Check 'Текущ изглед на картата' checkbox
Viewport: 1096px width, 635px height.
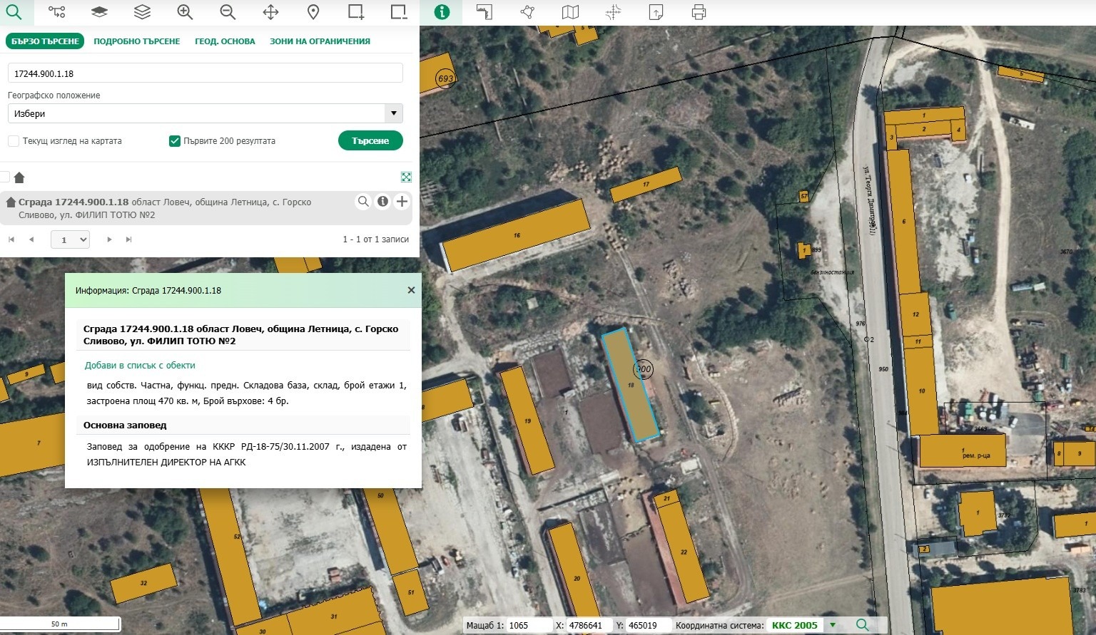pyautogui.click(x=14, y=141)
